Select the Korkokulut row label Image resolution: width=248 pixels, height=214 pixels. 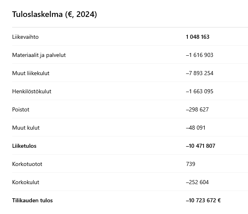(x=25, y=182)
